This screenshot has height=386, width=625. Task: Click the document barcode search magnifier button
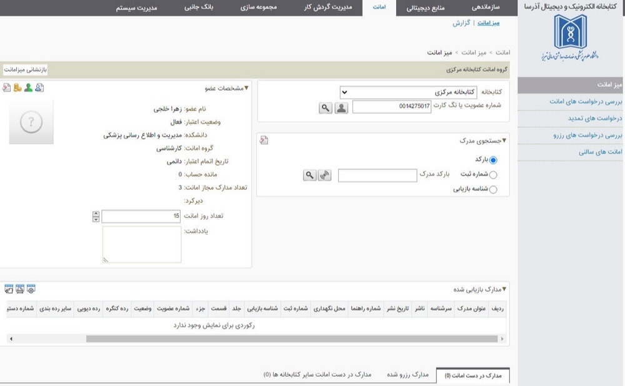[x=310, y=175]
